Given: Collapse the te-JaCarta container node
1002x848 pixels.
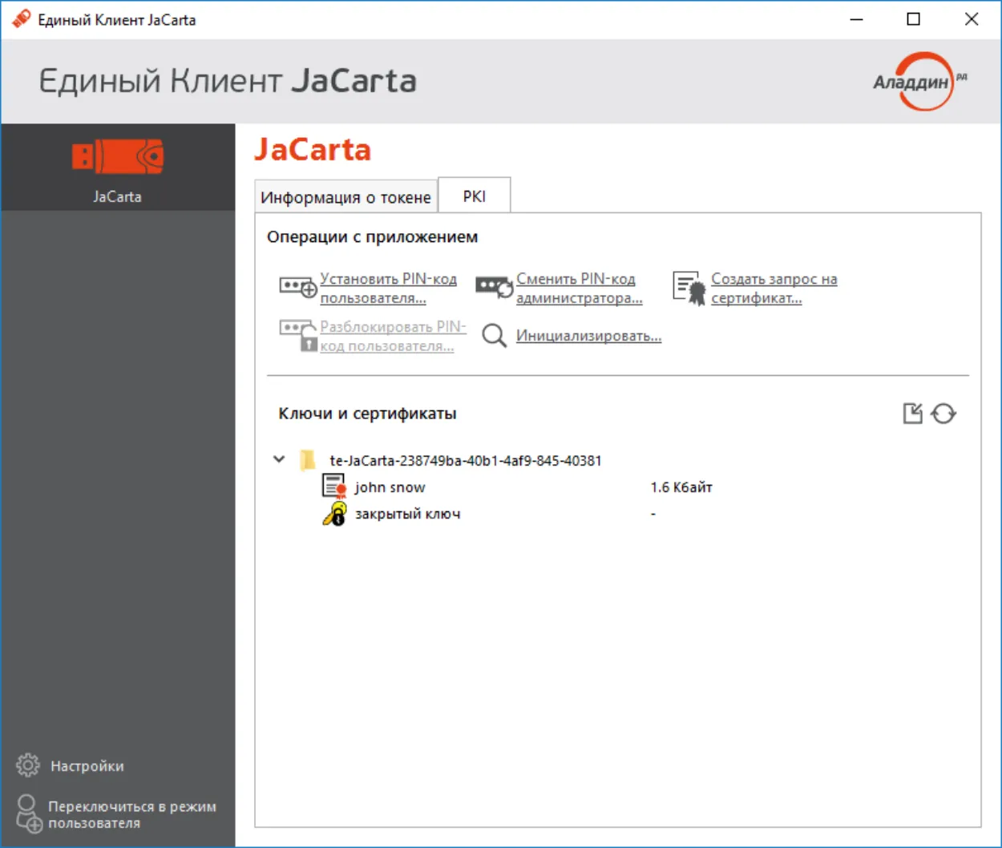Looking at the screenshot, I should 279,459.
